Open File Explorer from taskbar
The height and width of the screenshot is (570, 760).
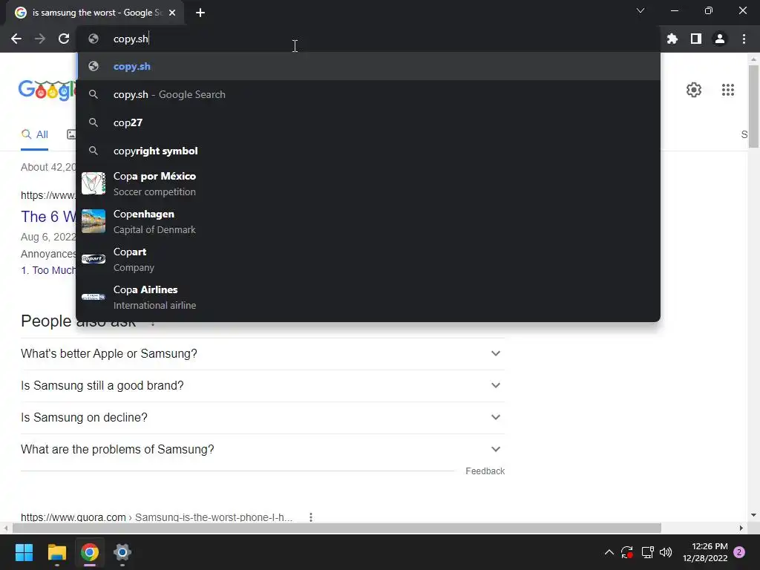pos(56,552)
